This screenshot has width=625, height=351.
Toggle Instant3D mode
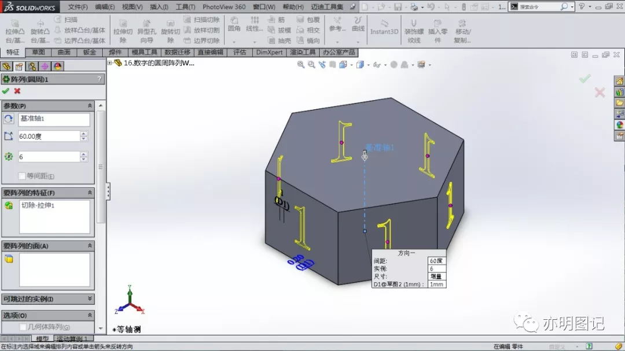pos(384,28)
